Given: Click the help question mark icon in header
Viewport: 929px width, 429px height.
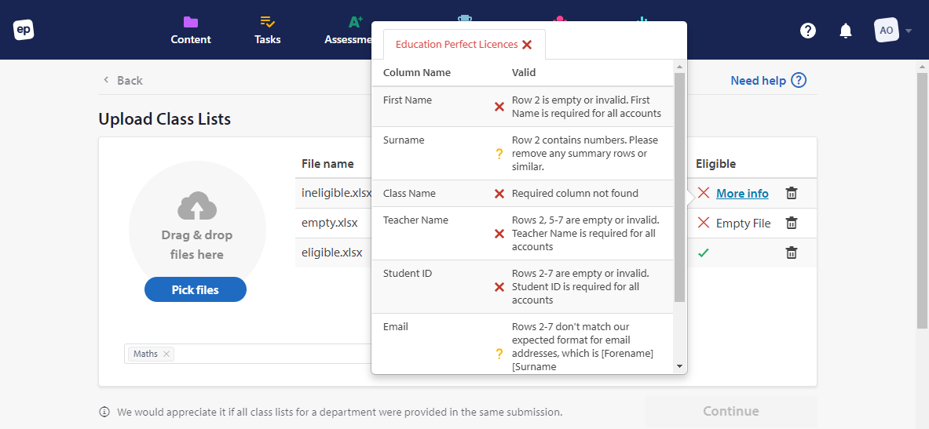Looking at the screenshot, I should point(808,31).
